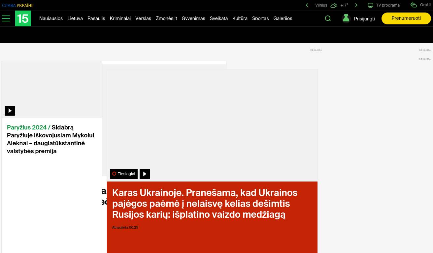Select Sportas in navigation bar
433x253 pixels.
pyautogui.click(x=260, y=19)
